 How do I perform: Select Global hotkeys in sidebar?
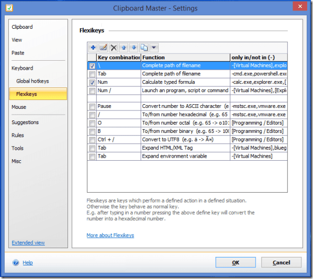coord(32,81)
